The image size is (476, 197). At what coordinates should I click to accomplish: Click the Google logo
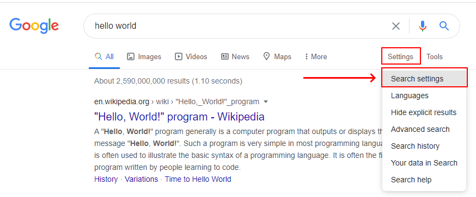point(34,26)
